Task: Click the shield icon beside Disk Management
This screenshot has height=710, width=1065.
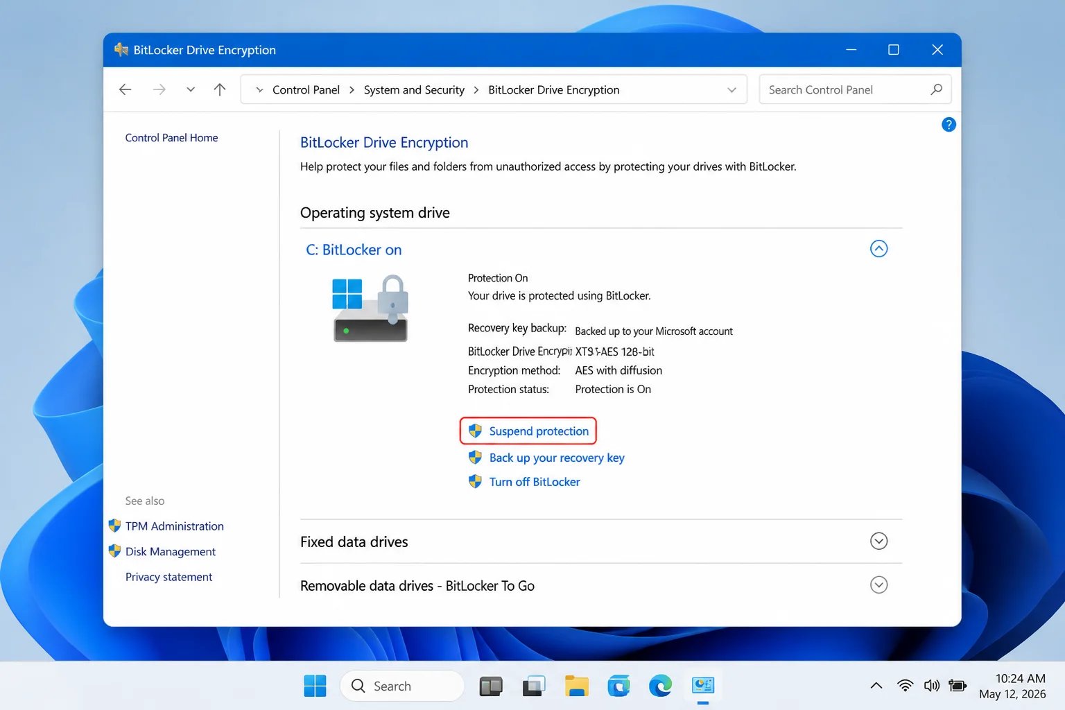Action: tap(114, 551)
